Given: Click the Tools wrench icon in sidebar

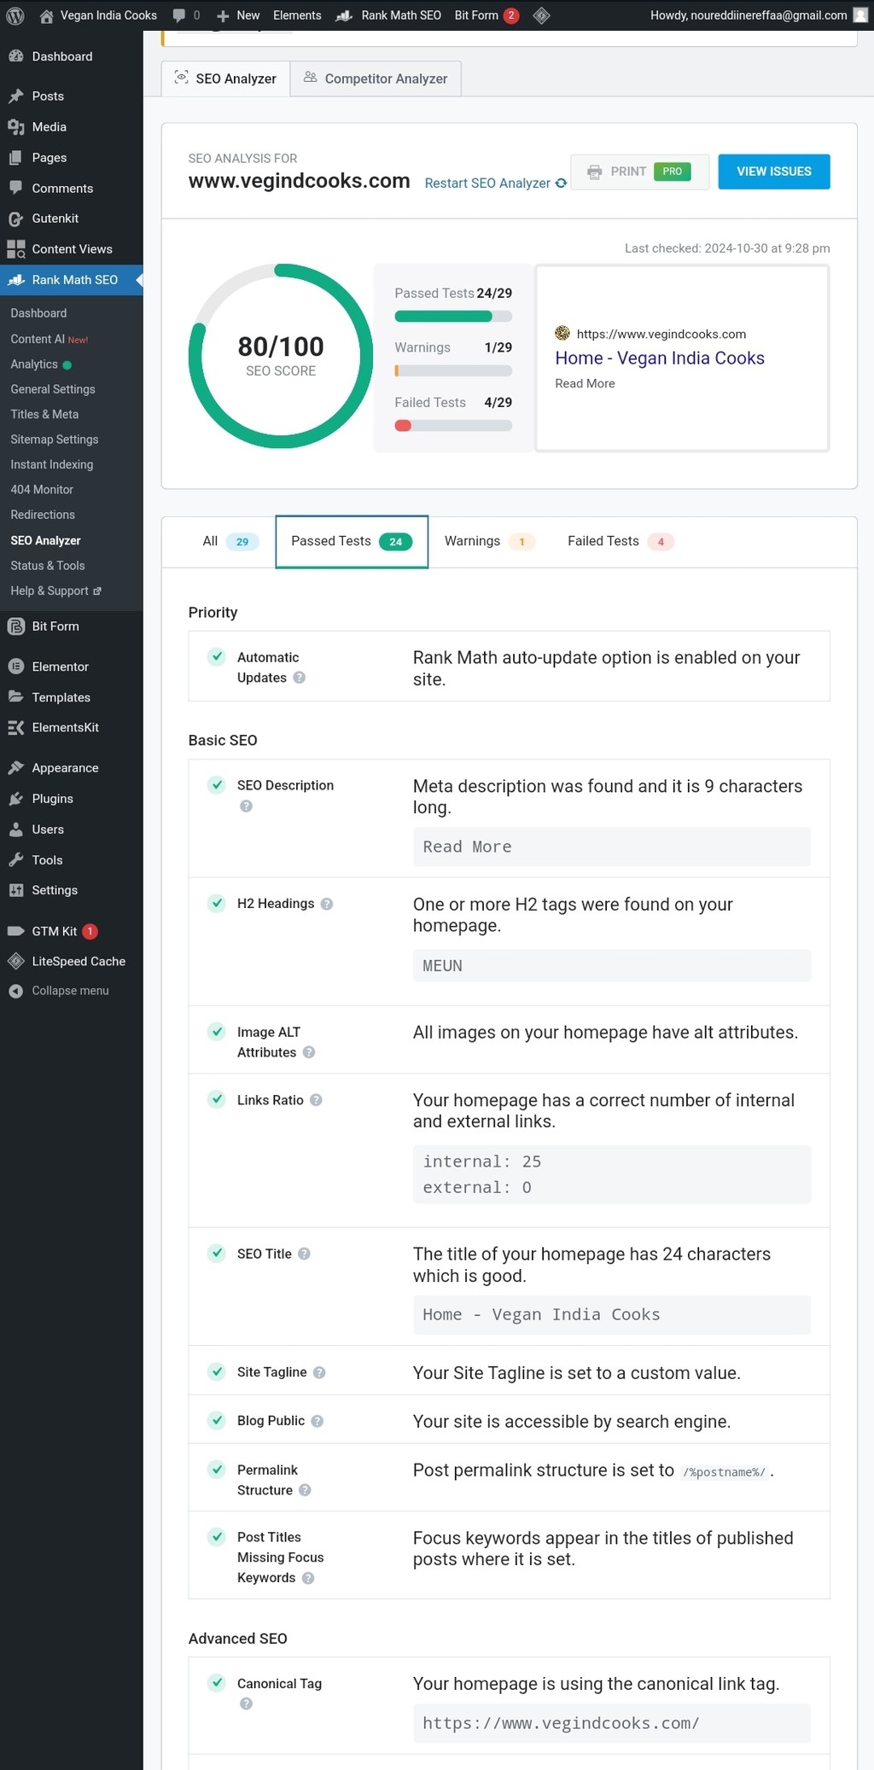Looking at the screenshot, I should click(x=15, y=860).
